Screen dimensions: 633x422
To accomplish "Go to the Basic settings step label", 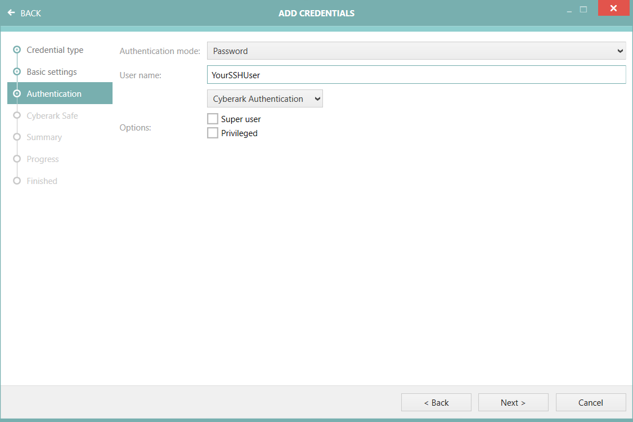I will point(52,72).
